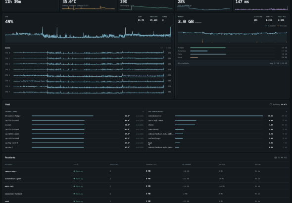
Task: Open the 11h 39m uptime summary card
Action: 31,5
